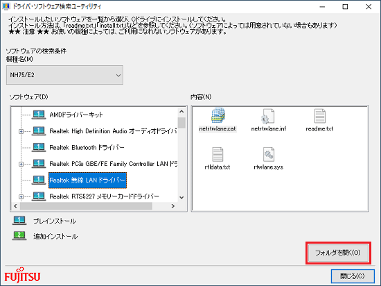Select the netrtwlane.inf file icon
The image size is (381, 286).
(x=268, y=116)
